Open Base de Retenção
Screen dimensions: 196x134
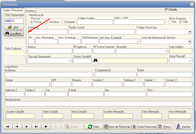point(117,127)
